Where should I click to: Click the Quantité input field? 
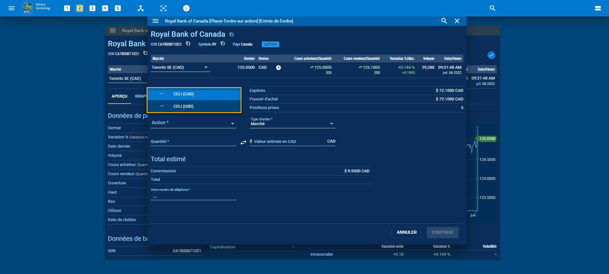(193, 142)
